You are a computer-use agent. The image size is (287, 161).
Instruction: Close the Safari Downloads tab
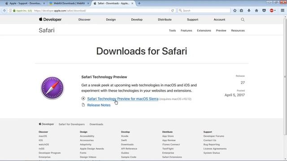click(132, 3)
